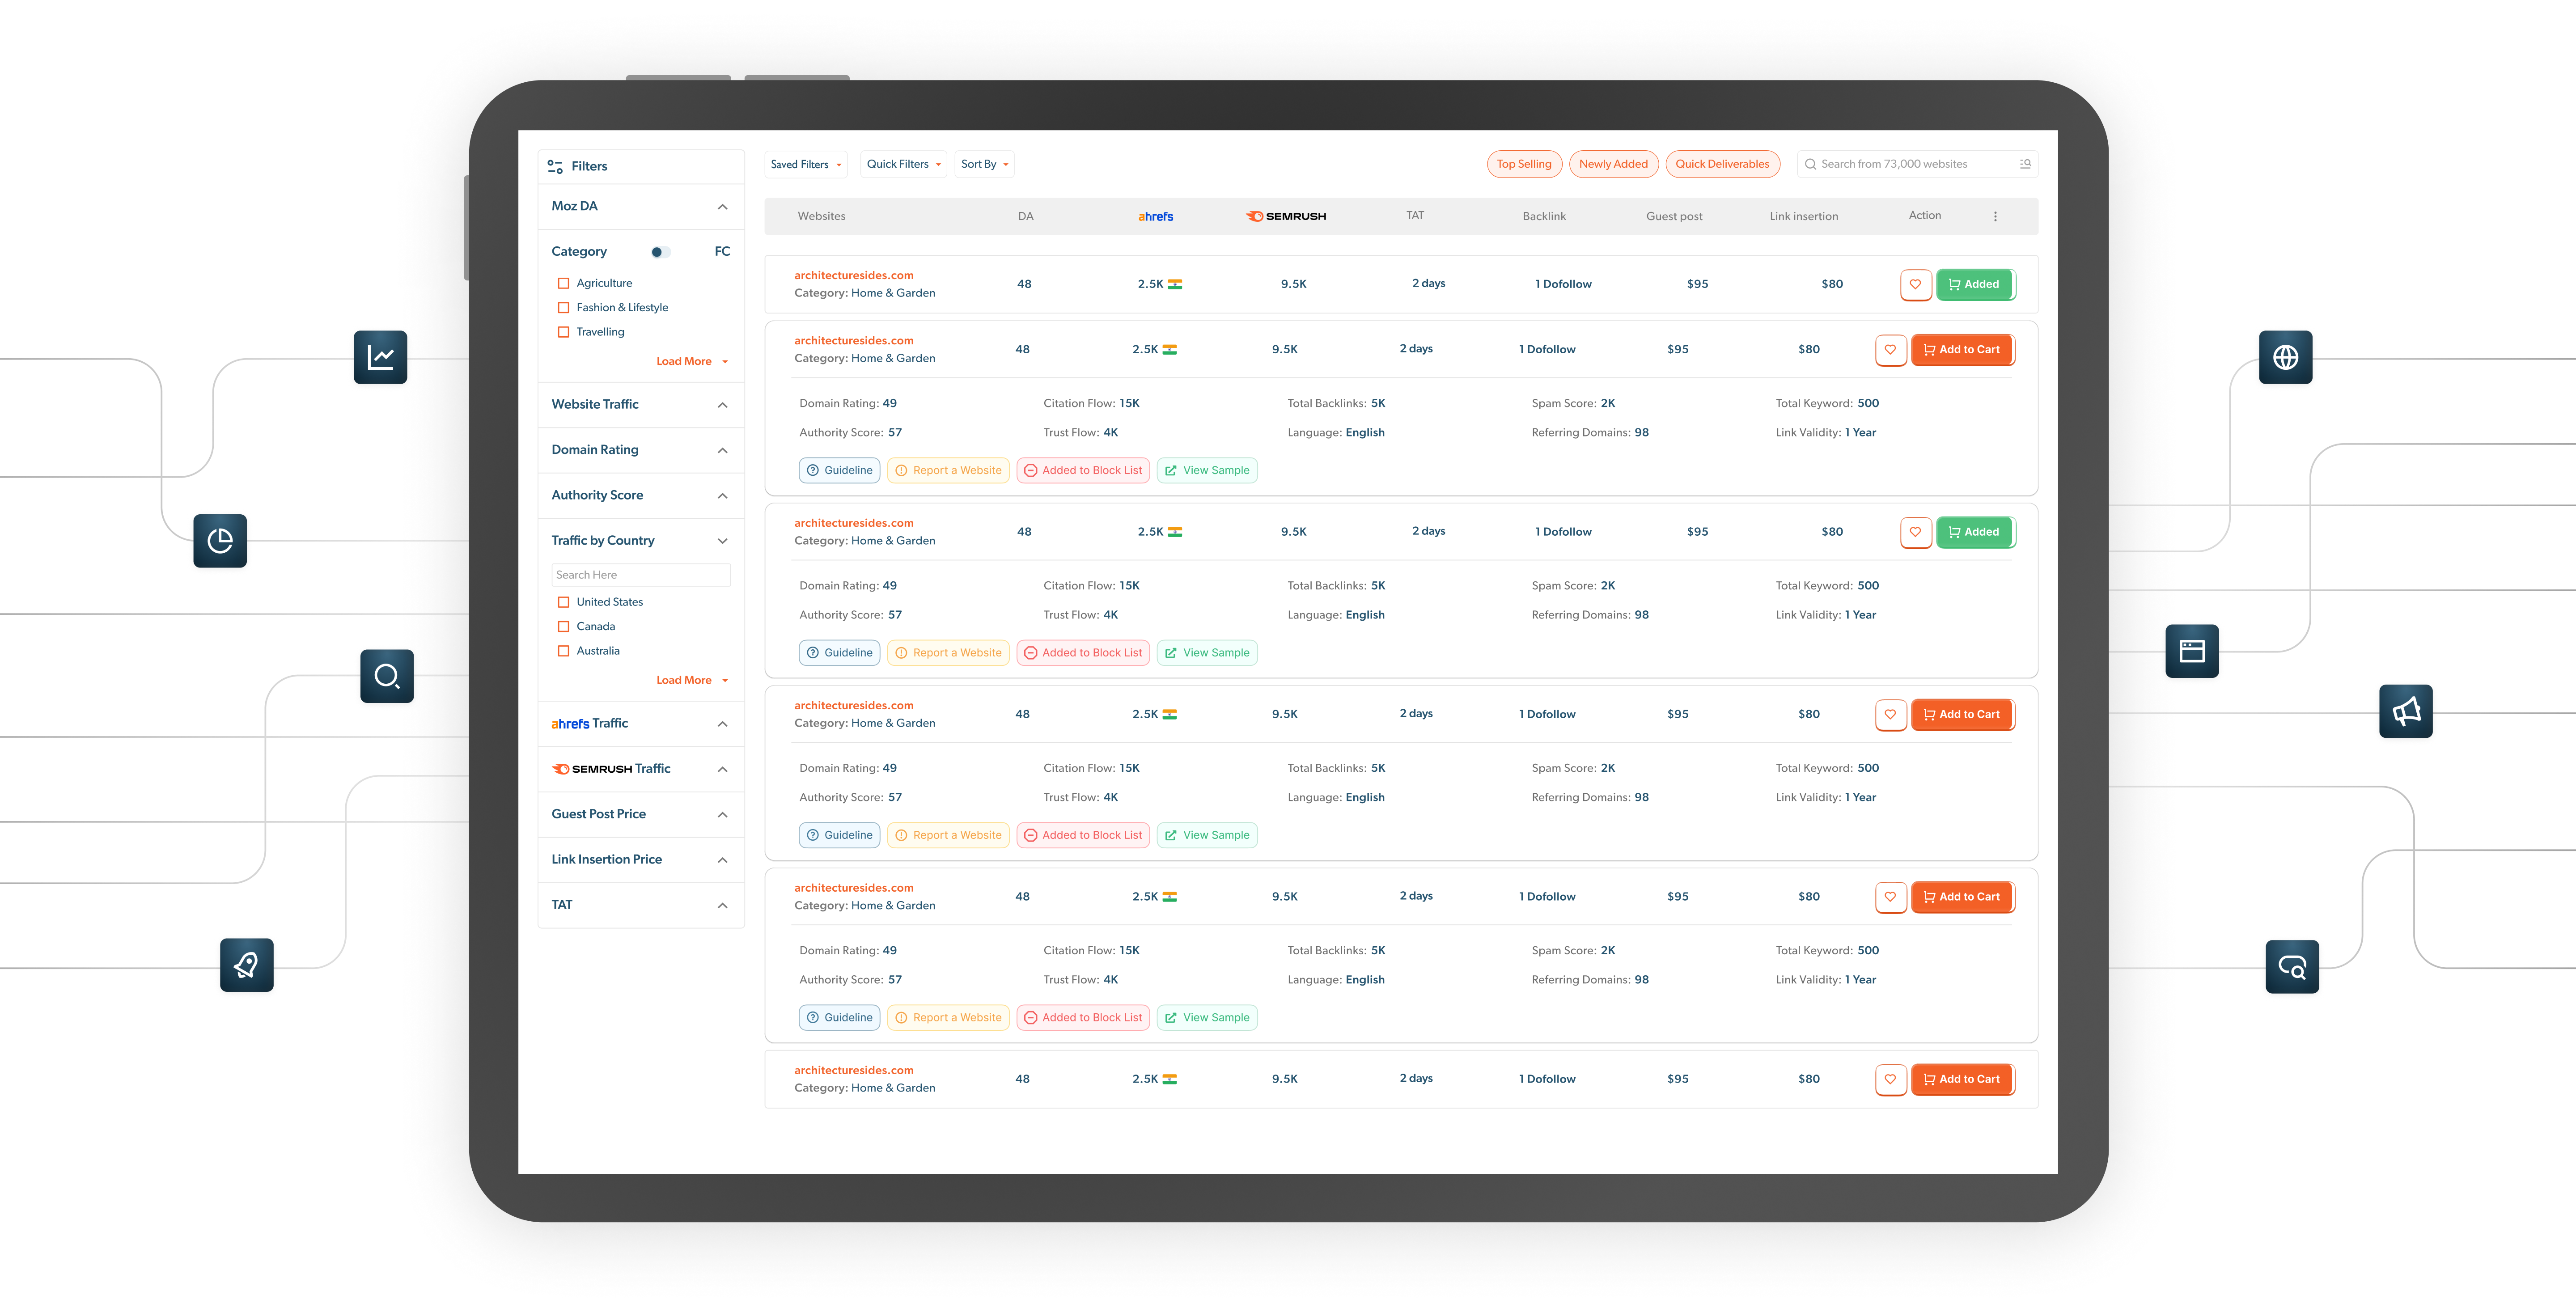Check the Agriculture category

(563, 283)
